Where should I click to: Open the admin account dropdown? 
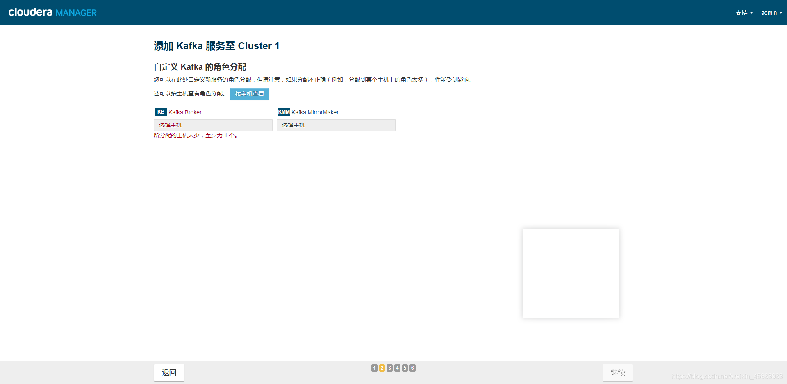[x=771, y=13]
